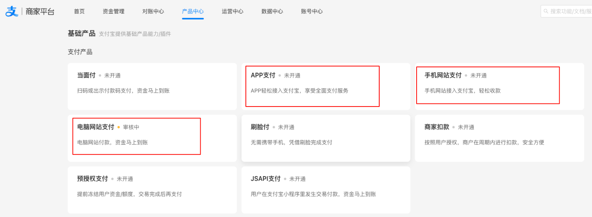This screenshot has height=217, width=592.
Task: Click 未开通 status on 预授权支付 card
Action: pos(125,179)
